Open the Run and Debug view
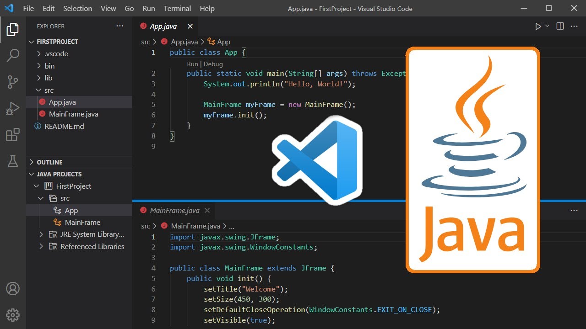Screen dimensions: 586x329 coord(13,109)
